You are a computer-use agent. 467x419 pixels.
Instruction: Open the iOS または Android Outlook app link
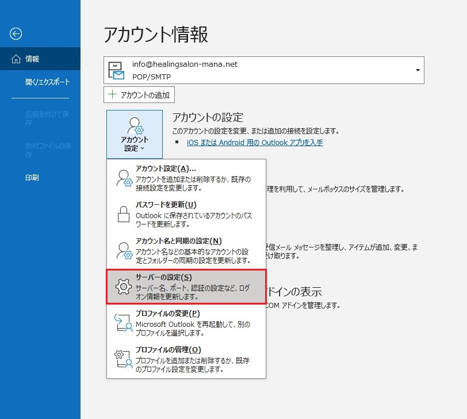pyautogui.click(x=255, y=143)
